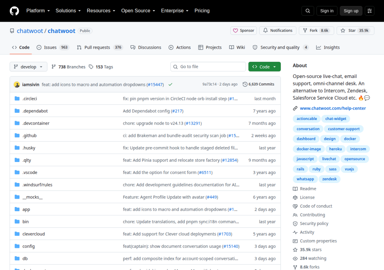Screen dimensions: 384x270
Task: Switch to the Projects tab
Action: (x=210, y=48)
